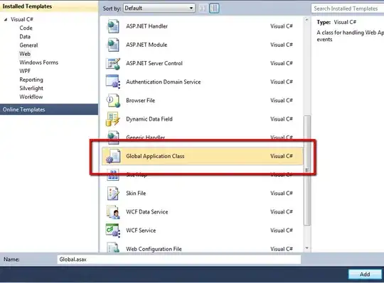Click the Authentication Domain Service icon
This screenshot has width=384, height=283.
pos(113,82)
